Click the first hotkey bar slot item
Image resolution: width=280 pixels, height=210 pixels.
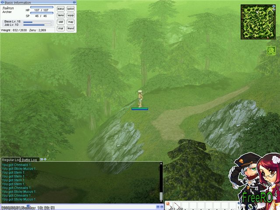[168, 205]
